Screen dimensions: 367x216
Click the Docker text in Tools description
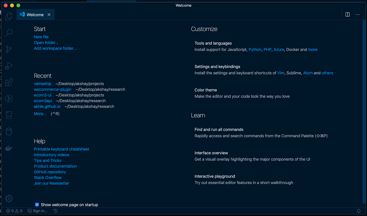tap(293, 50)
